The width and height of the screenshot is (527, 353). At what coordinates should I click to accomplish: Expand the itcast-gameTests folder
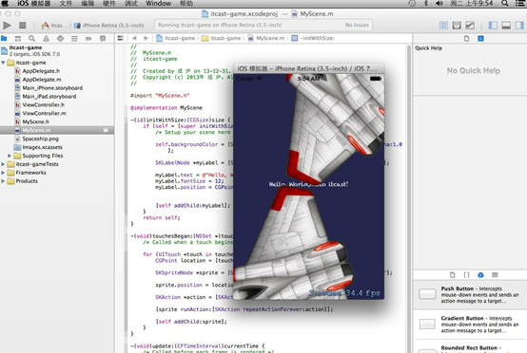pos(4,164)
